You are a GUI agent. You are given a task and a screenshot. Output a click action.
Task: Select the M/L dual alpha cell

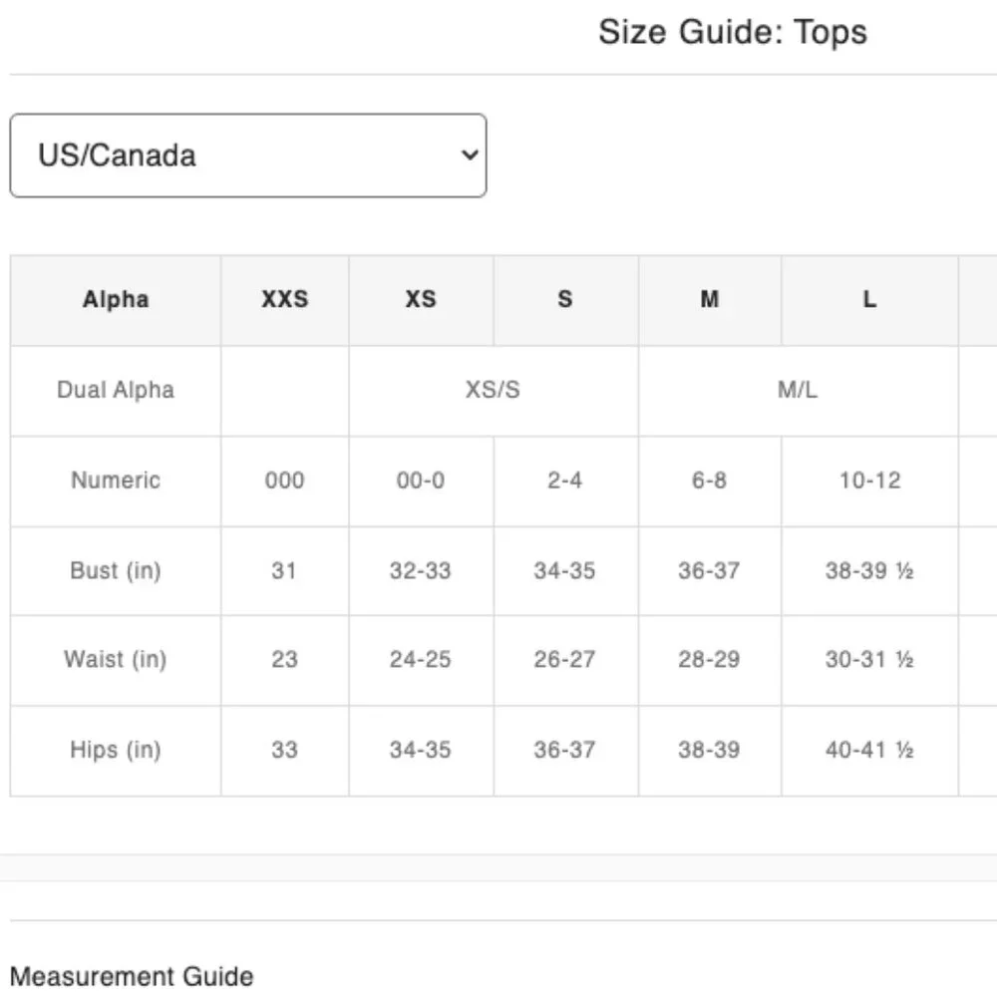[798, 390]
